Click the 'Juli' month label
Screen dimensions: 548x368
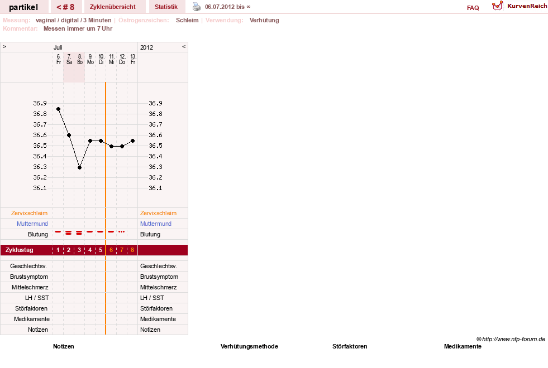[58, 47]
